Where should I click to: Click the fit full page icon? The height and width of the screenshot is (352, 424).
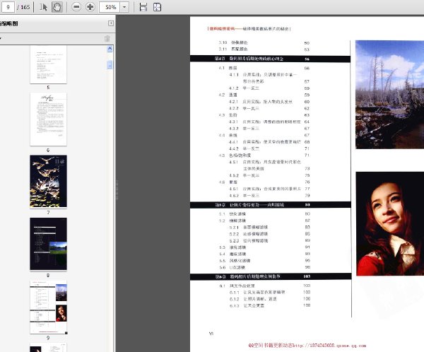pos(157,7)
